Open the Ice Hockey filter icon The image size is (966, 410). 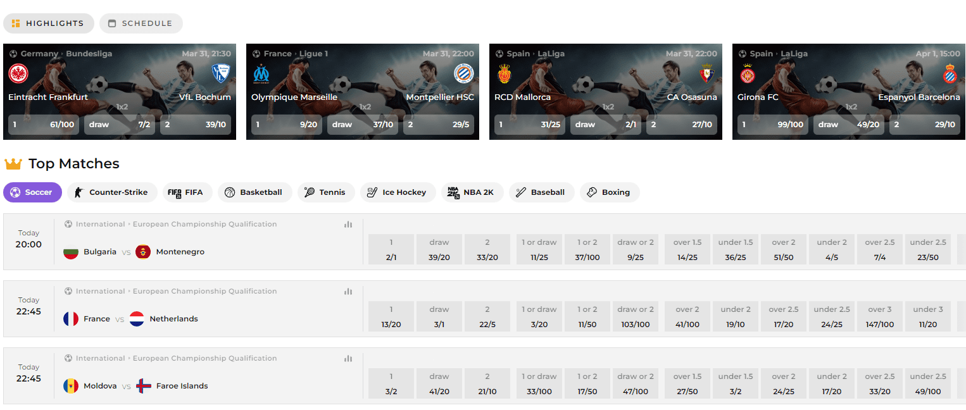(x=372, y=192)
